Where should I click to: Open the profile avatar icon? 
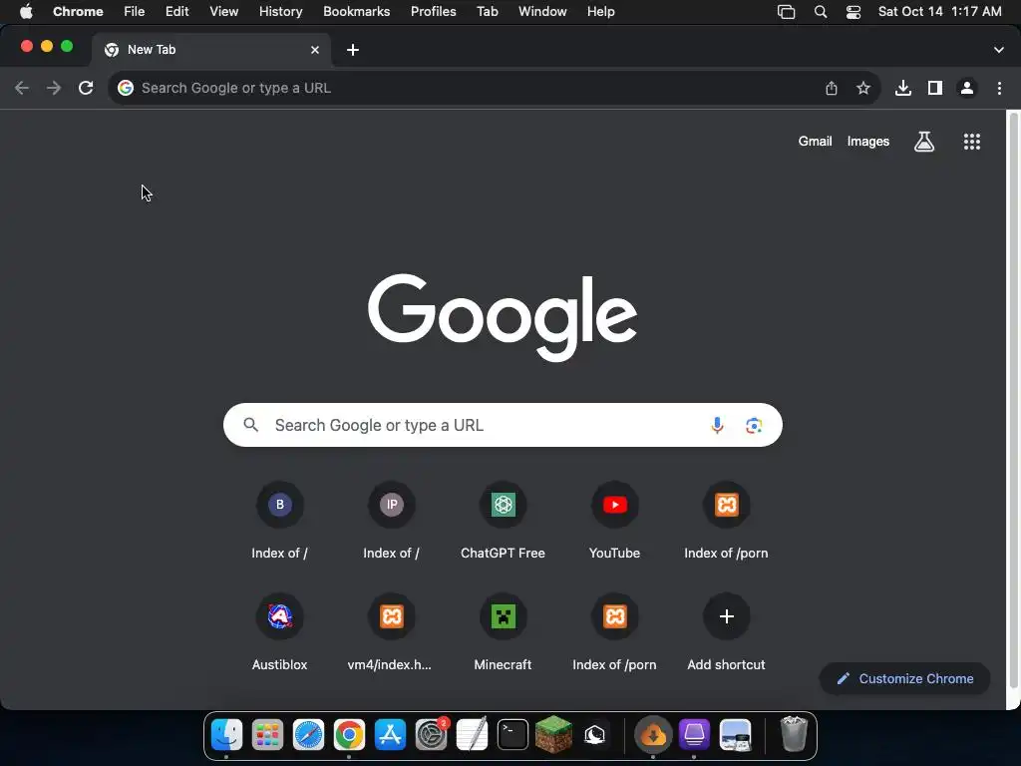pyautogui.click(x=967, y=88)
